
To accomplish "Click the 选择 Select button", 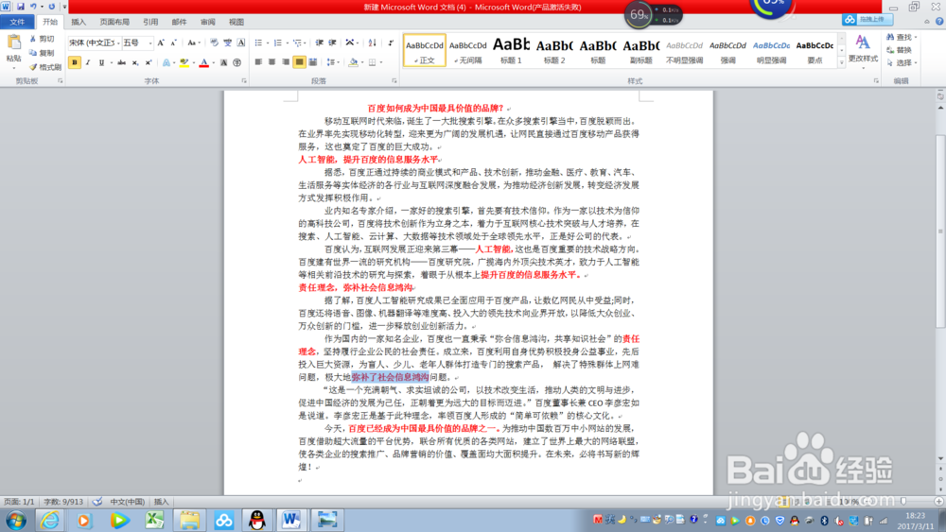I will pyautogui.click(x=902, y=62).
